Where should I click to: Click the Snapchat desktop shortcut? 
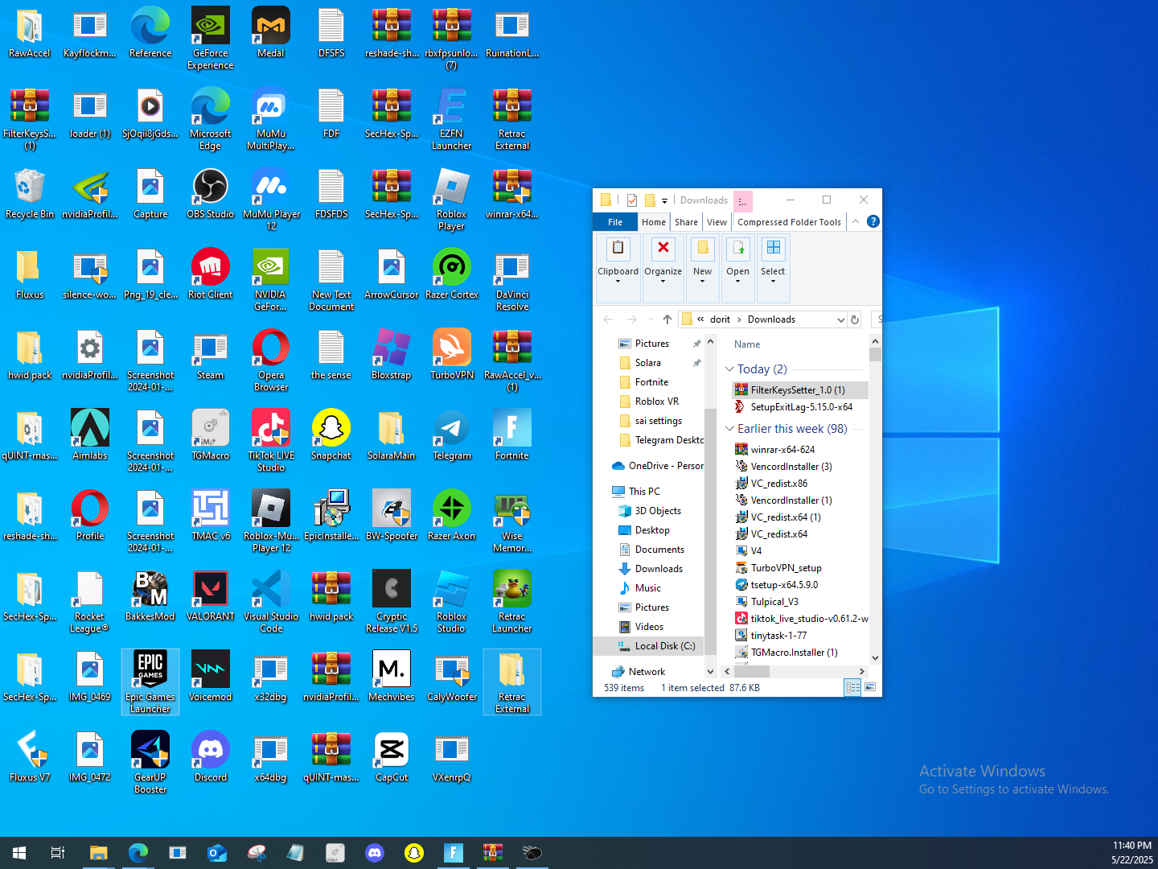tap(331, 428)
